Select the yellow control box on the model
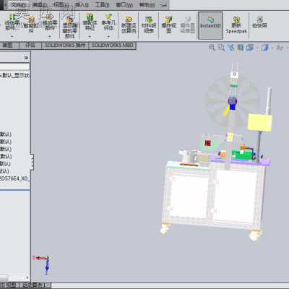The width and height of the screenshot is (289, 289). tap(260, 123)
